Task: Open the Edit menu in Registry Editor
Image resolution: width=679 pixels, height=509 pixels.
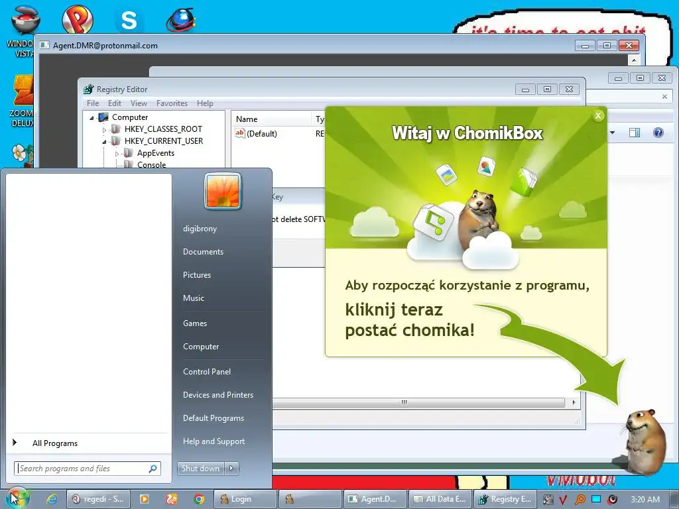Action: (x=114, y=103)
